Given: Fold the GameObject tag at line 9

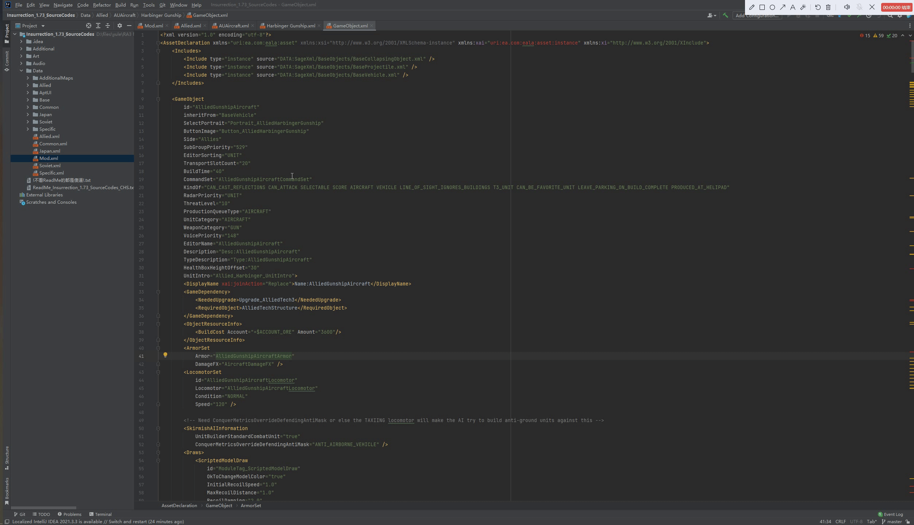Looking at the screenshot, I should click(x=158, y=99).
